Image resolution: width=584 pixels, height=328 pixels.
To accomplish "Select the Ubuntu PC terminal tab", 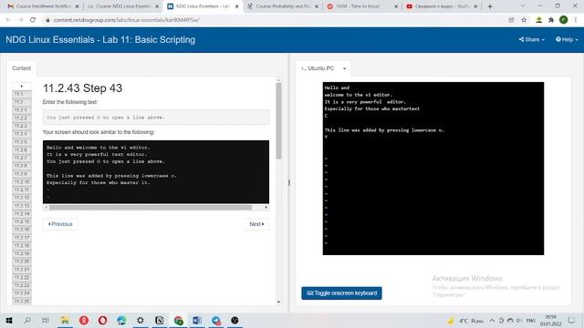I will [x=318, y=68].
